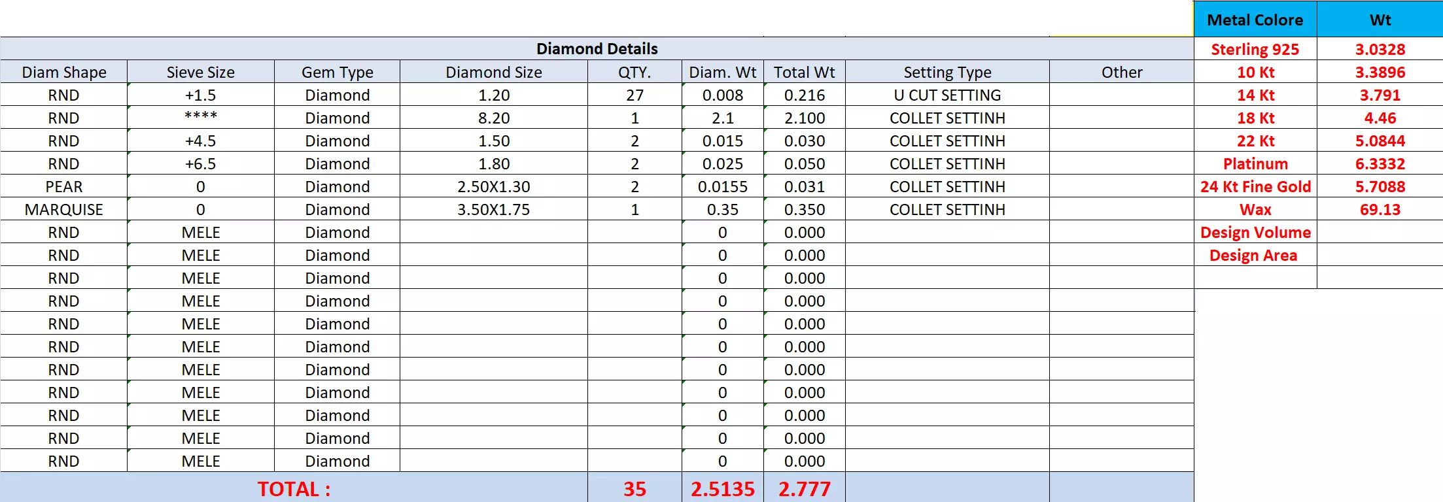Select the total weight cell '2.100'

pos(805,118)
